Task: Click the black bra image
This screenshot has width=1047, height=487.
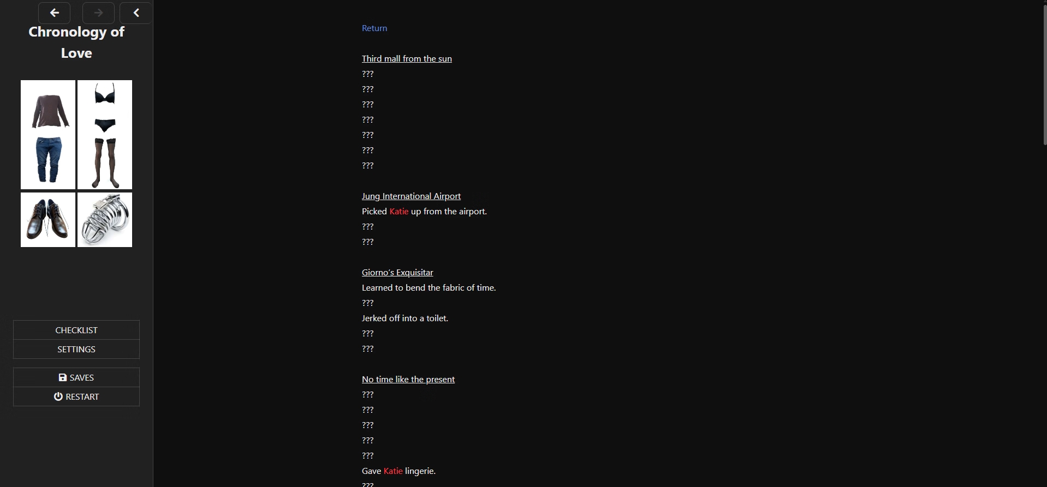Action: pos(105,95)
